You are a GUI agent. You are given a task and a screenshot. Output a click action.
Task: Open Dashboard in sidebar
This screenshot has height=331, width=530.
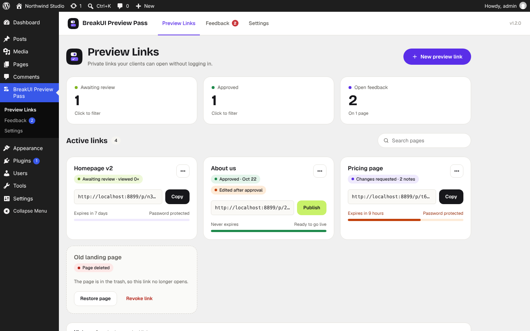[x=29, y=22]
